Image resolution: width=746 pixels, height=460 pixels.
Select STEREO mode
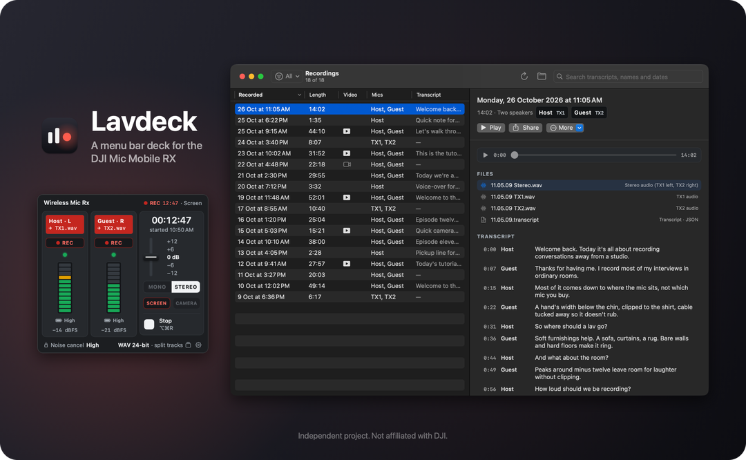click(x=186, y=287)
